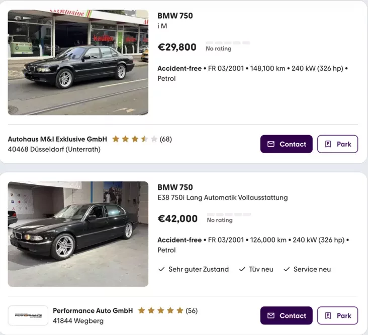
Task: Click envelope icon on Performance Auto's Contact button
Action: coord(271,316)
